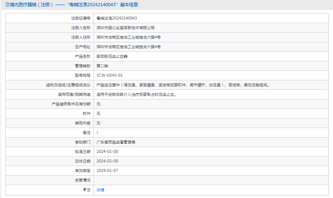Image resolution: width=333 pixels, height=198 pixels.
Task: Click the 变更情况 label
Action: click(83, 180)
